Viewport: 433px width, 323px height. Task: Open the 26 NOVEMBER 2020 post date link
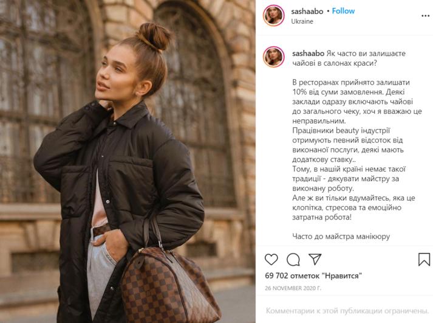[293, 288]
